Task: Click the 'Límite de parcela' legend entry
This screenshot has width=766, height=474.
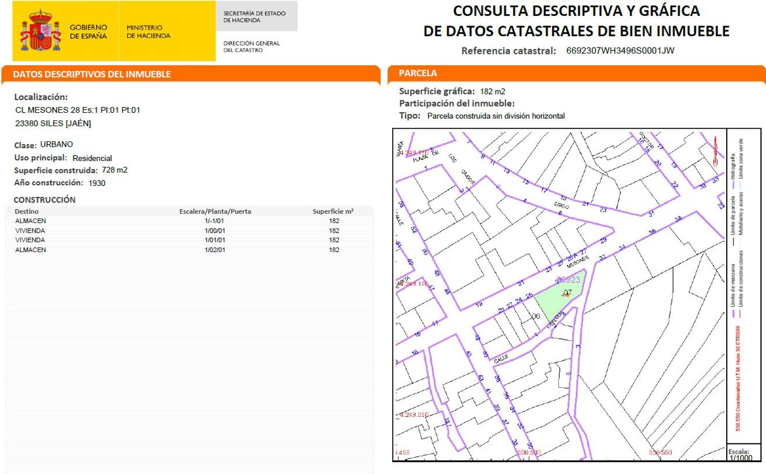Action: [733, 220]
